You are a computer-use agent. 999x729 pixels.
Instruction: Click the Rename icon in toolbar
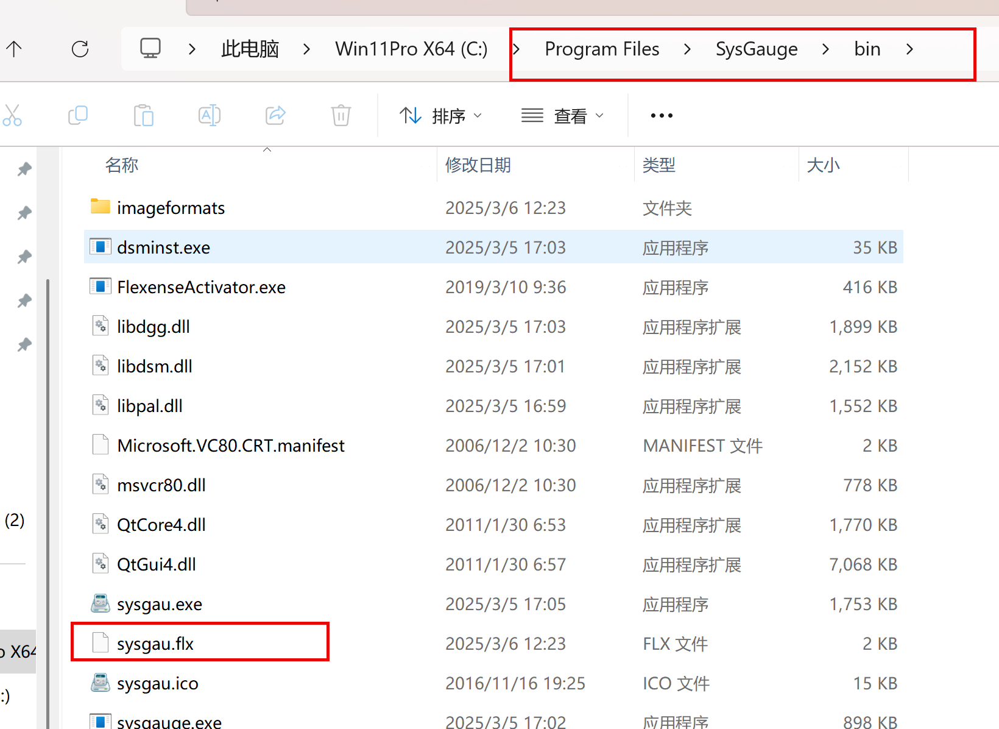tap(210, 115)
